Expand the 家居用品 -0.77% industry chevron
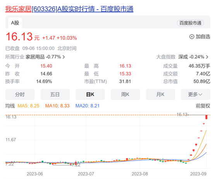Screen dimensions: 213x179 64,57
